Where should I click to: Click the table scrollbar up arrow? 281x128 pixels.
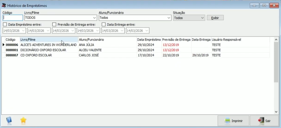pos(276,39)
